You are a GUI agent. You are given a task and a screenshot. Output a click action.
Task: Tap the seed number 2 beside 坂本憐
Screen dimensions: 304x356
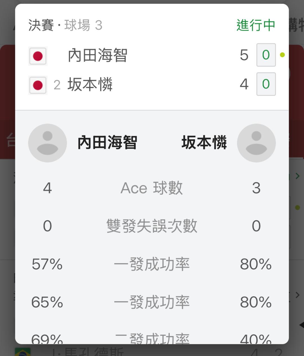pos(57,85)
